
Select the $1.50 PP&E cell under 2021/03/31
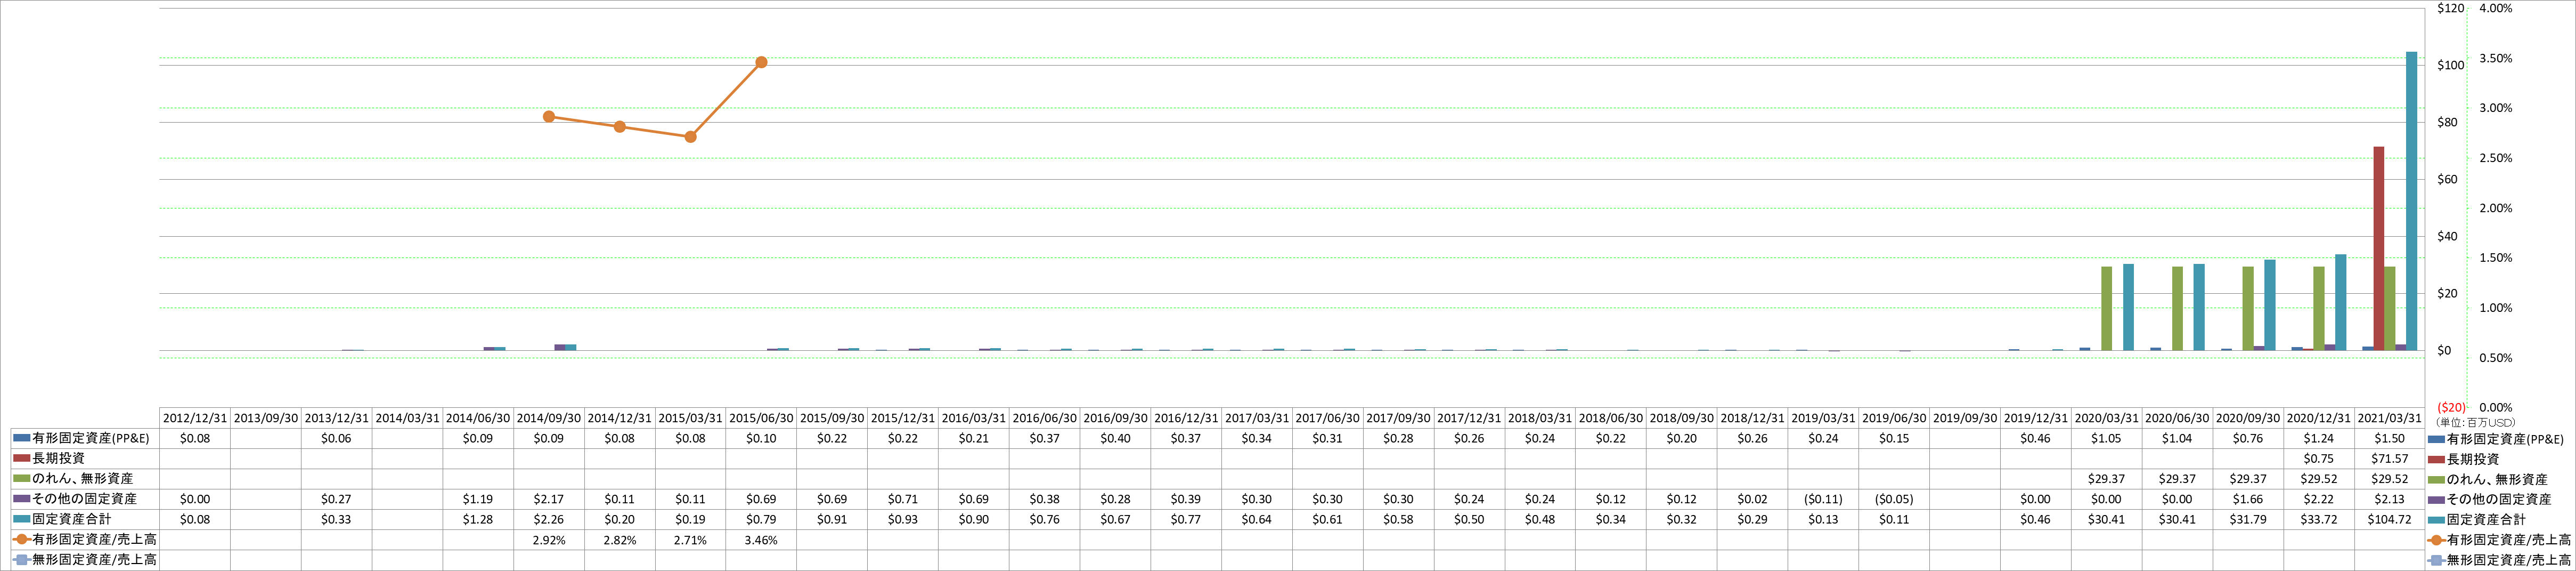pyautogui.click(x=2390, y=439)
